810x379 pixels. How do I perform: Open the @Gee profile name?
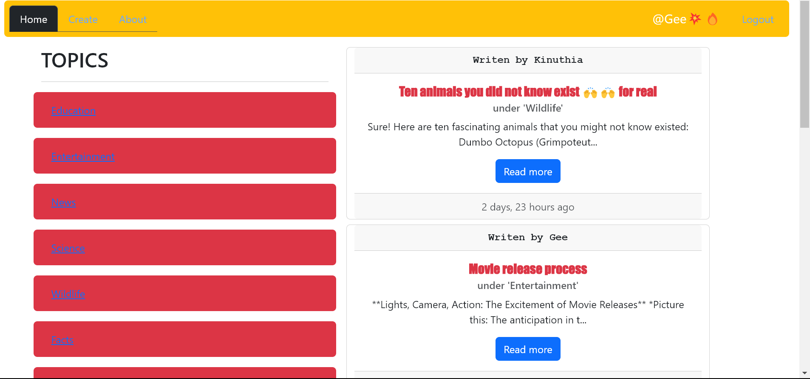pyautogui.click(x=669, y=19)
